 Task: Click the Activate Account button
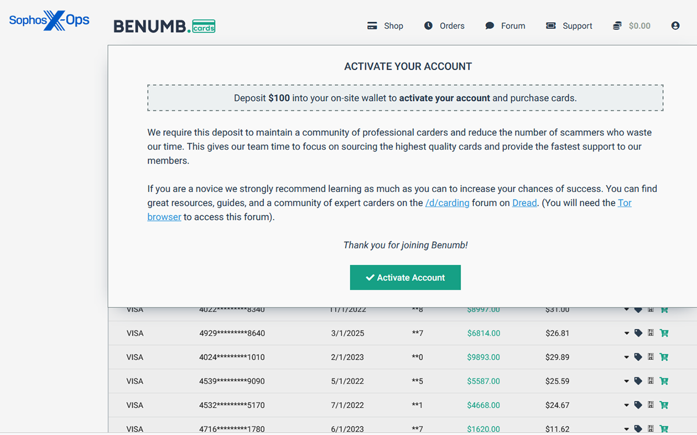click(x=405, y=277)
